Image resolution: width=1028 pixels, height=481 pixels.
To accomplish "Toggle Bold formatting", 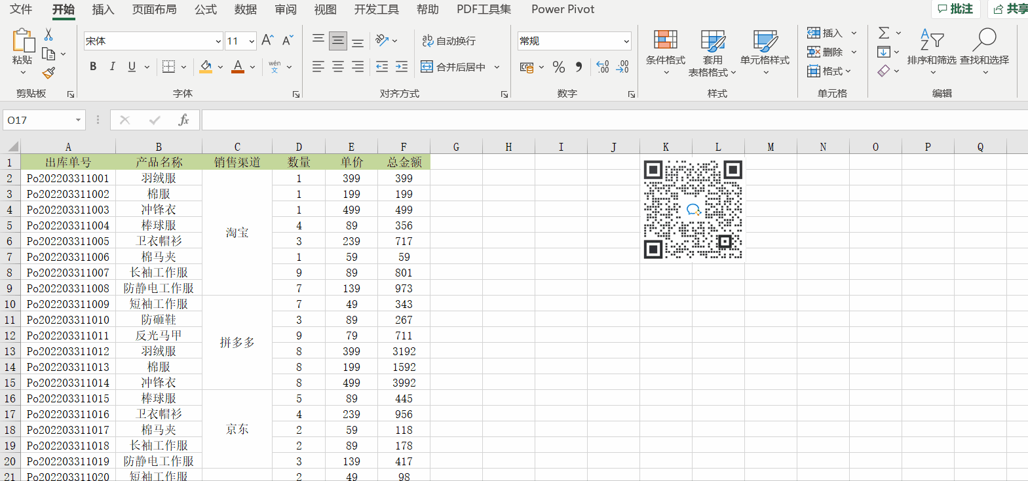I will tap(93, 66).
